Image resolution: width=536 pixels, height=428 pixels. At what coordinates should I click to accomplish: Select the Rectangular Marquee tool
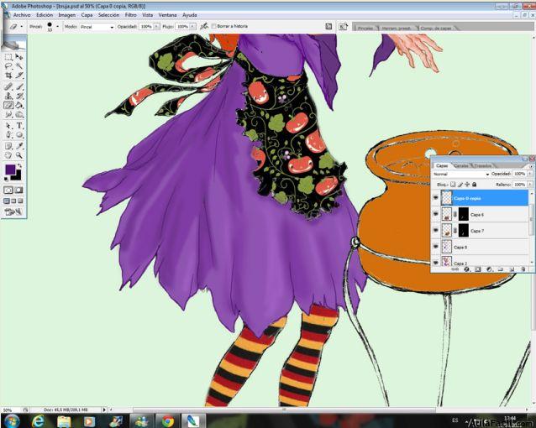(x=8, y=57)
